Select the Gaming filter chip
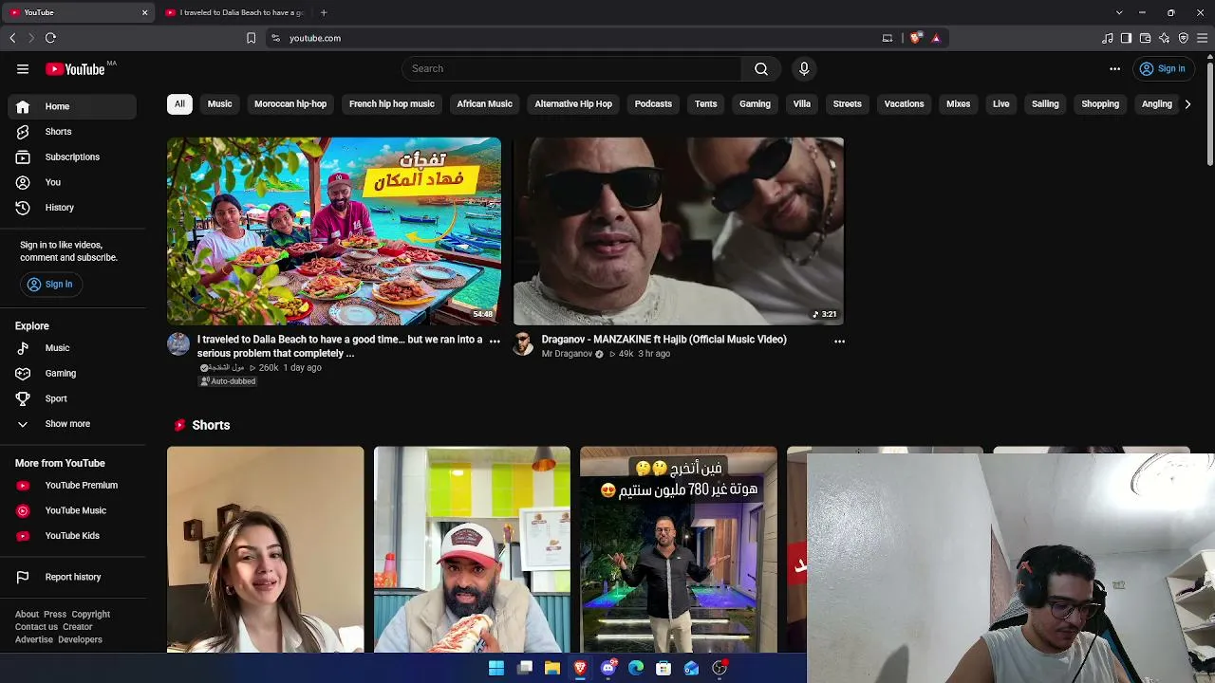 coord(755,103)
